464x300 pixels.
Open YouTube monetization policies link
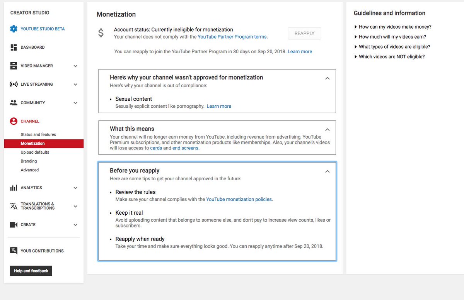(239, 200)
